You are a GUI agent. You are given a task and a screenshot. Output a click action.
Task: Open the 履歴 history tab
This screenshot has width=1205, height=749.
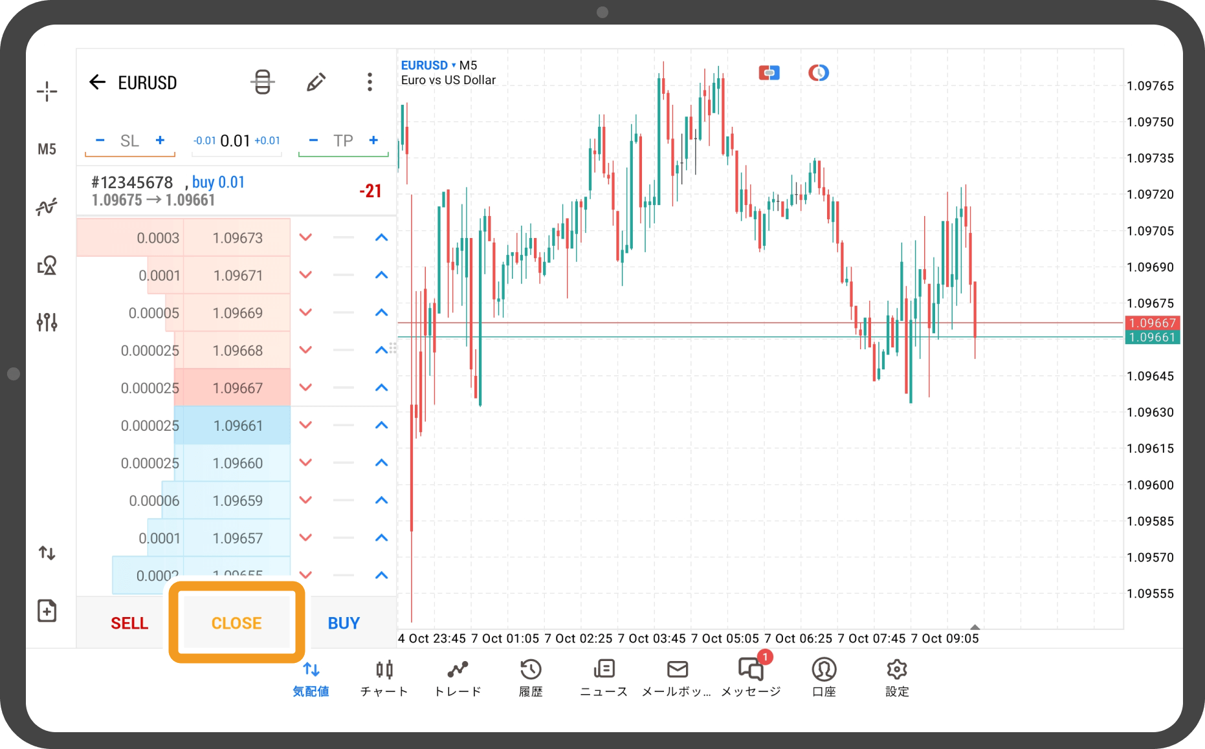tap(531, 677)
